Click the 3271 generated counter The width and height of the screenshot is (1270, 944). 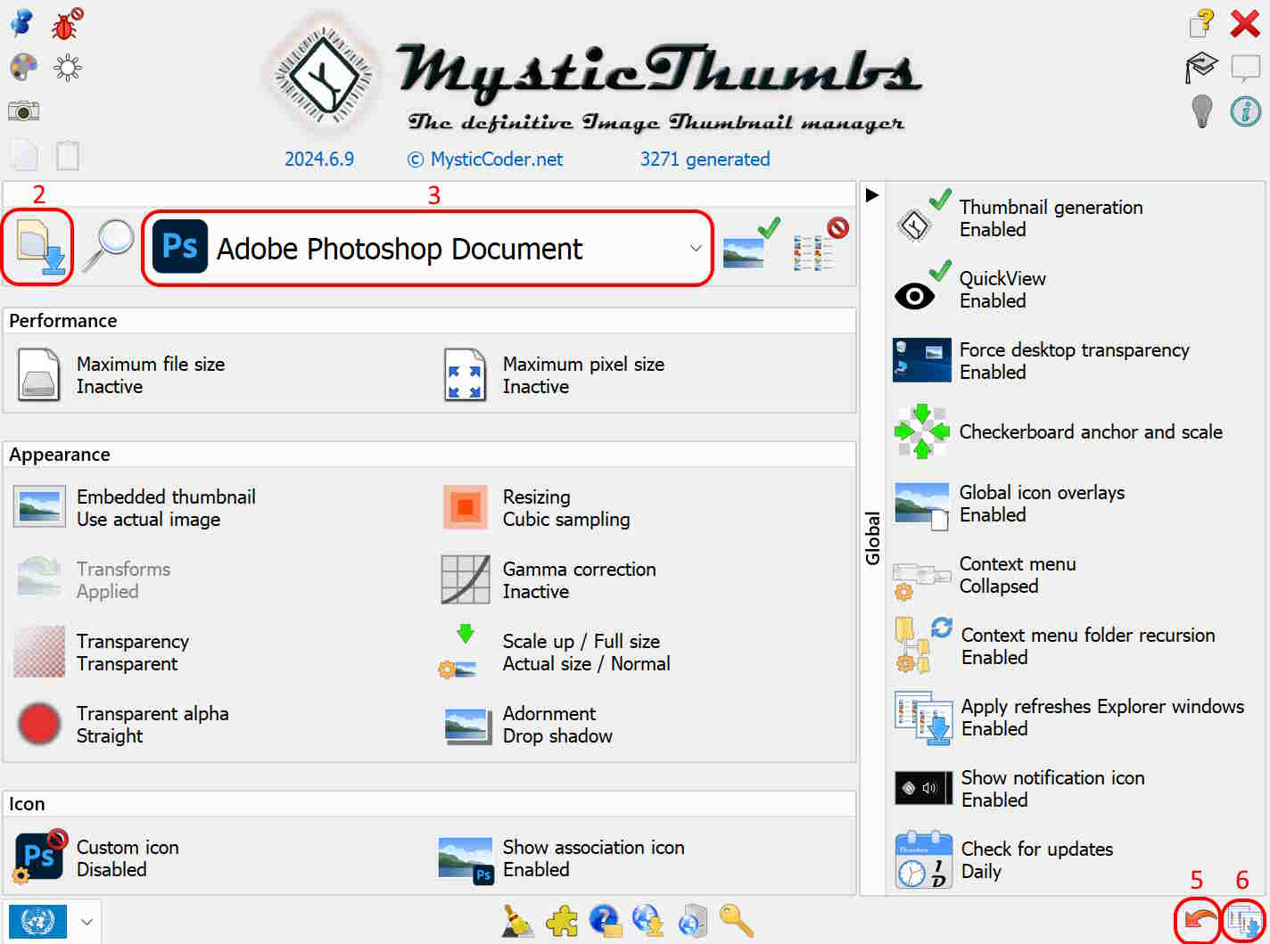pos(705,159)
